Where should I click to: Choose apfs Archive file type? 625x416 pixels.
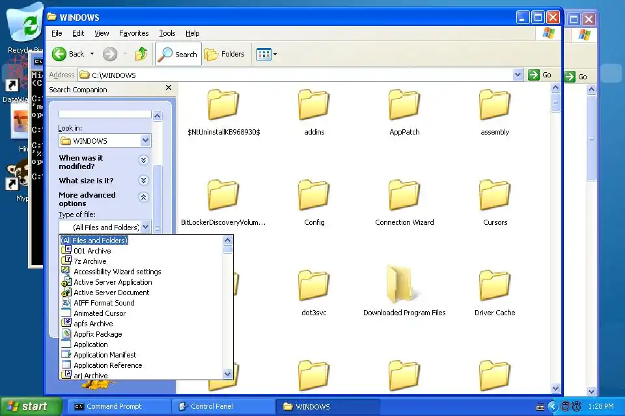(x=141, y=324)
